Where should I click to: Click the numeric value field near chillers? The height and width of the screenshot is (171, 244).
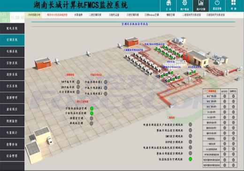(x=181, y=62)
